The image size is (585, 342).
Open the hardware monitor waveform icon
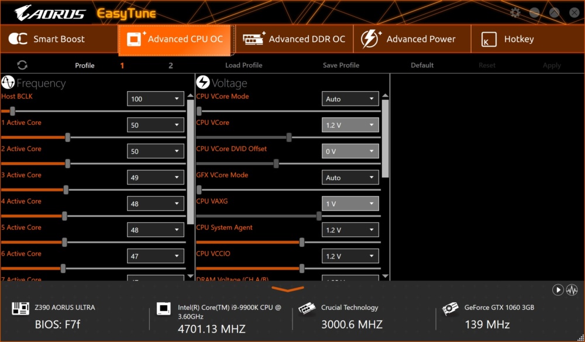point(572,290)
